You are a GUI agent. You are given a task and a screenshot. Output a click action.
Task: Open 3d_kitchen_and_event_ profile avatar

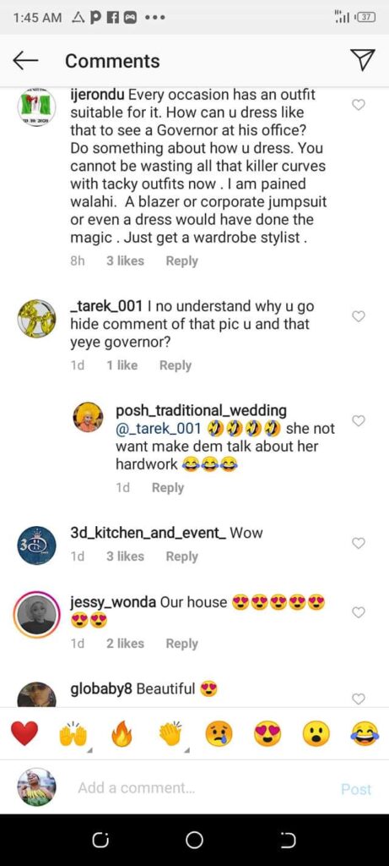pos(36,545)
